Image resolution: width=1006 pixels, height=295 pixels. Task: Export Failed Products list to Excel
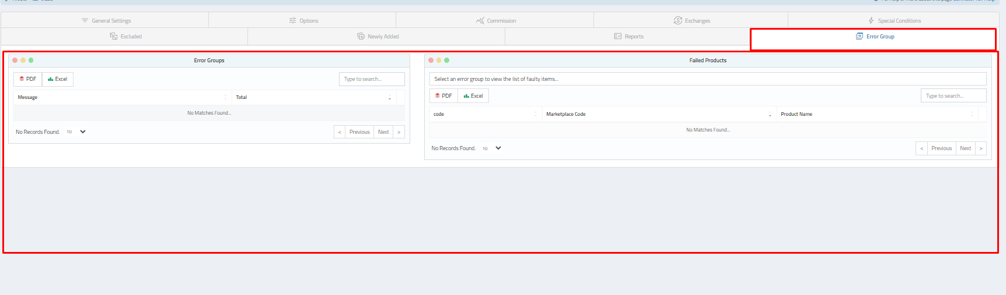473,96
